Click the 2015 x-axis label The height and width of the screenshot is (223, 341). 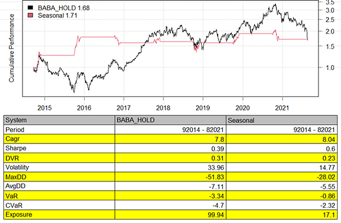point(44,108)
